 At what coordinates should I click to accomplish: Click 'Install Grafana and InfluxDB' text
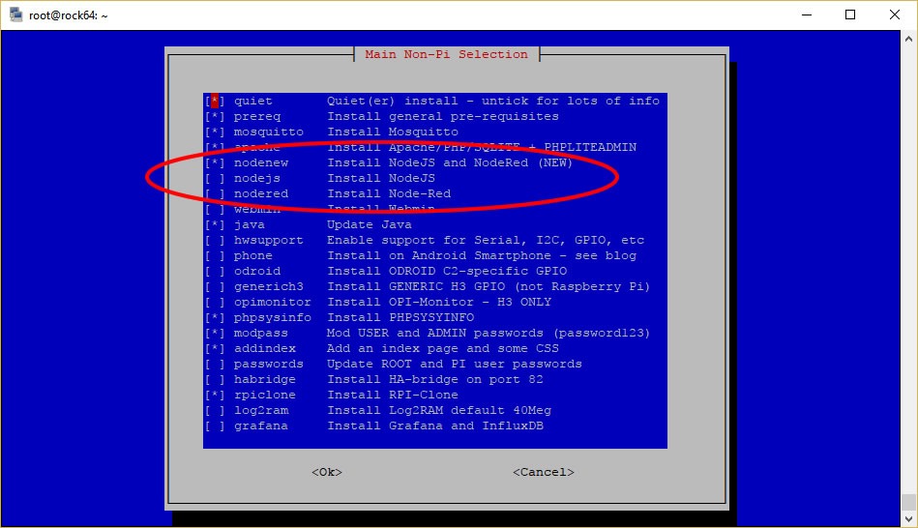435,425
